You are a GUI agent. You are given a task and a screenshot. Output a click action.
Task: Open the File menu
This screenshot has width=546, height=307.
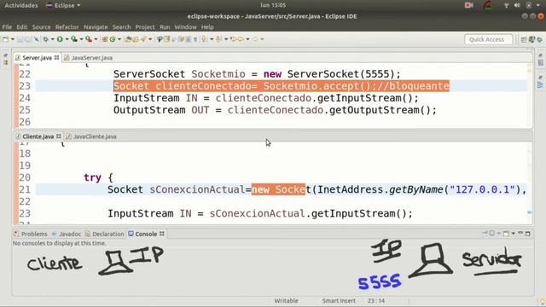click(x=7, y=26)
